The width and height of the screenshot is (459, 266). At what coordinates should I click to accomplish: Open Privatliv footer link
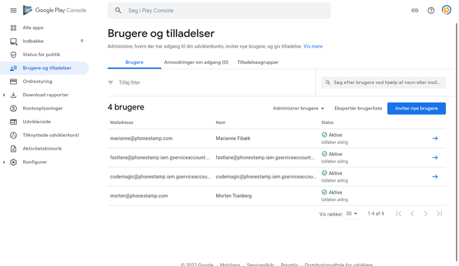289,264
